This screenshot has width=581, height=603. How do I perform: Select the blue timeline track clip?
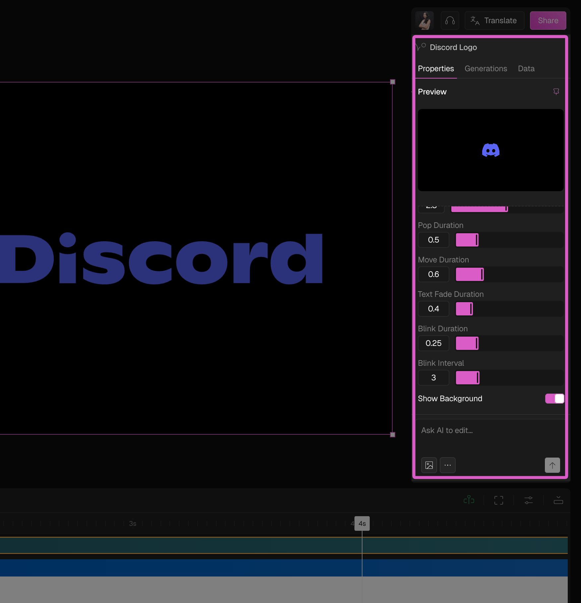284,568
